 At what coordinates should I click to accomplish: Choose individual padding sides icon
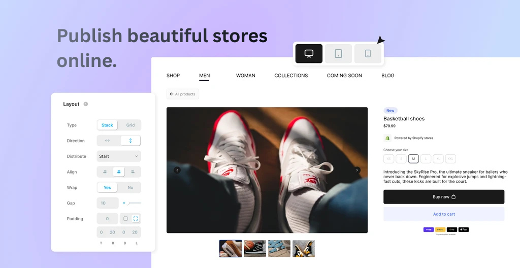pyautogui.click(x=136, y=219)
